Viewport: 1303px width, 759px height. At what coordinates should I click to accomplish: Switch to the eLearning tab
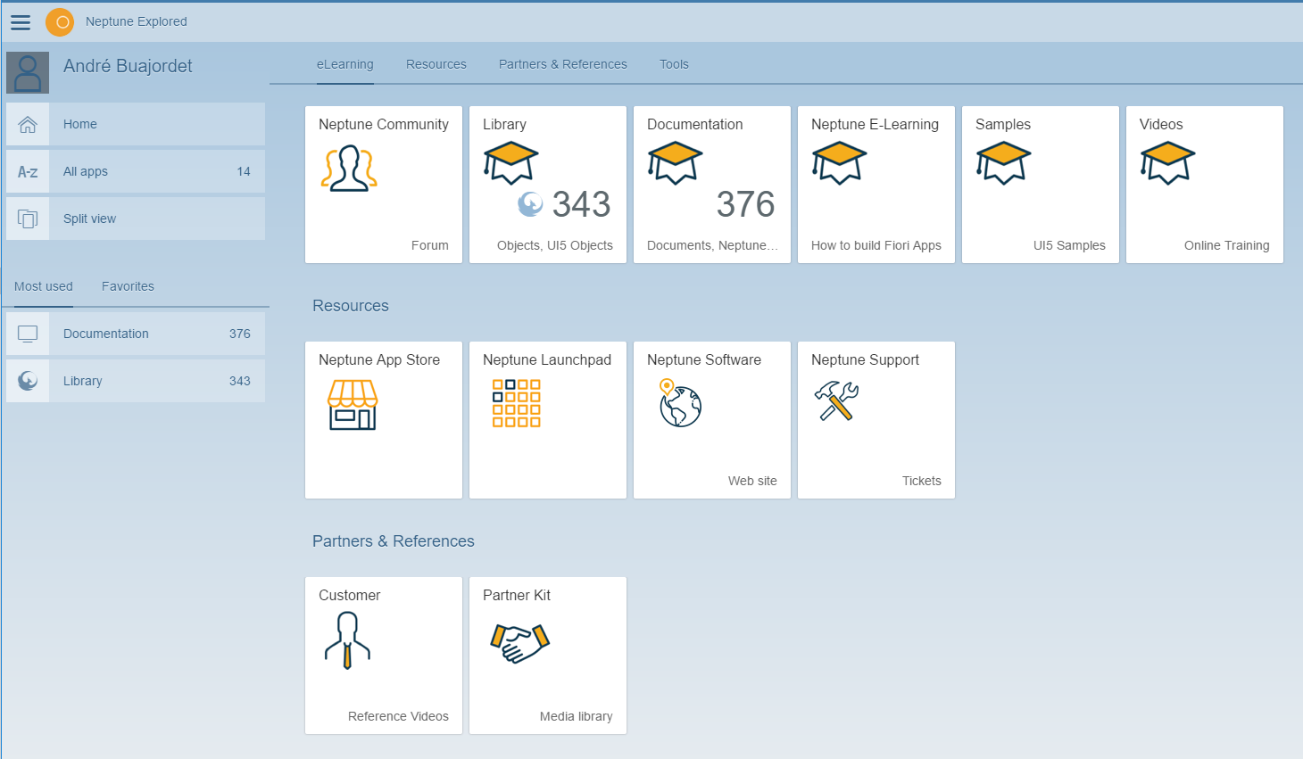[345, 64]
